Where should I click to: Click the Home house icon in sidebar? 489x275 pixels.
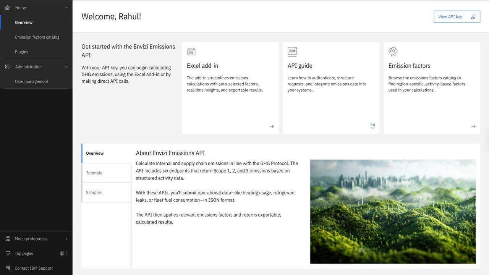click(7, 8)
